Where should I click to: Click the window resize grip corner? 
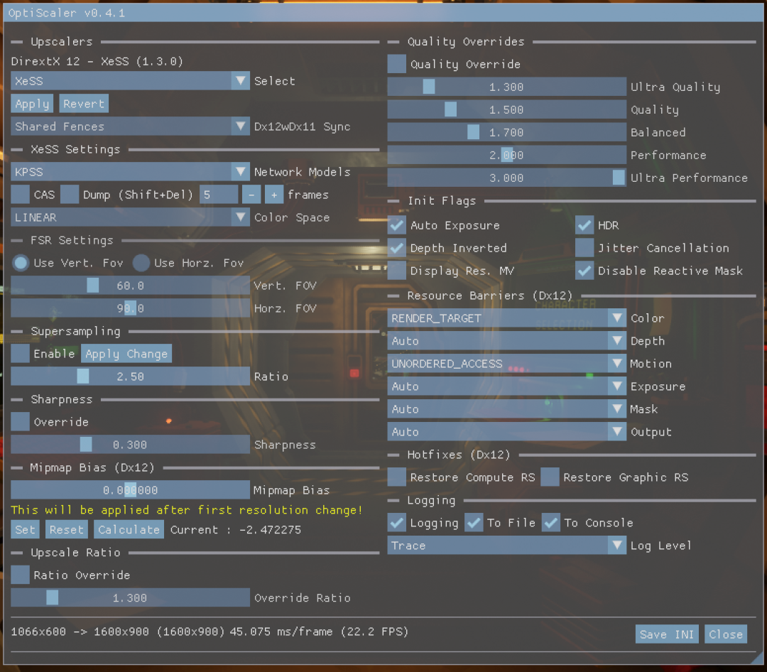[x=756, y=658]
